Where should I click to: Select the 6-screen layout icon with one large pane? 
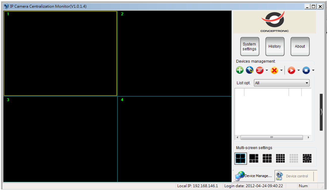[x=254, y=158]
